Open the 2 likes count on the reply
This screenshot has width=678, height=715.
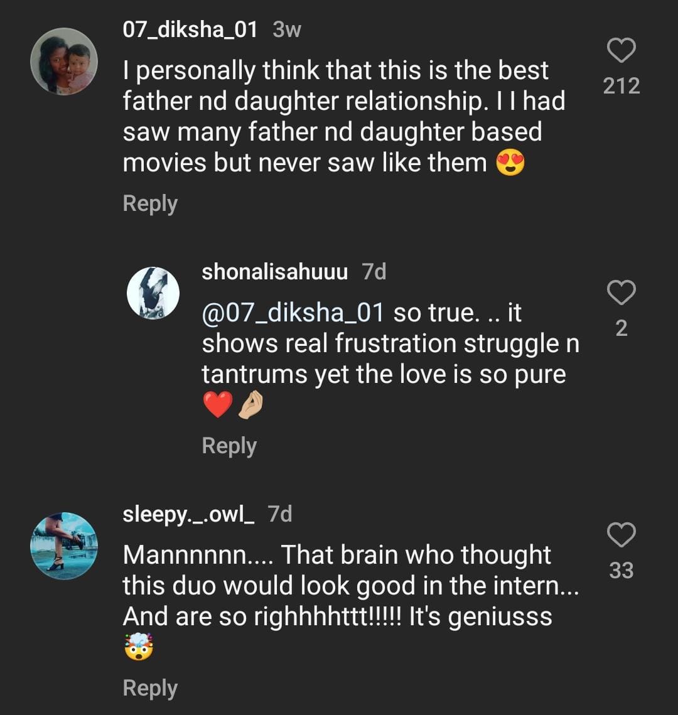(621, 328)
